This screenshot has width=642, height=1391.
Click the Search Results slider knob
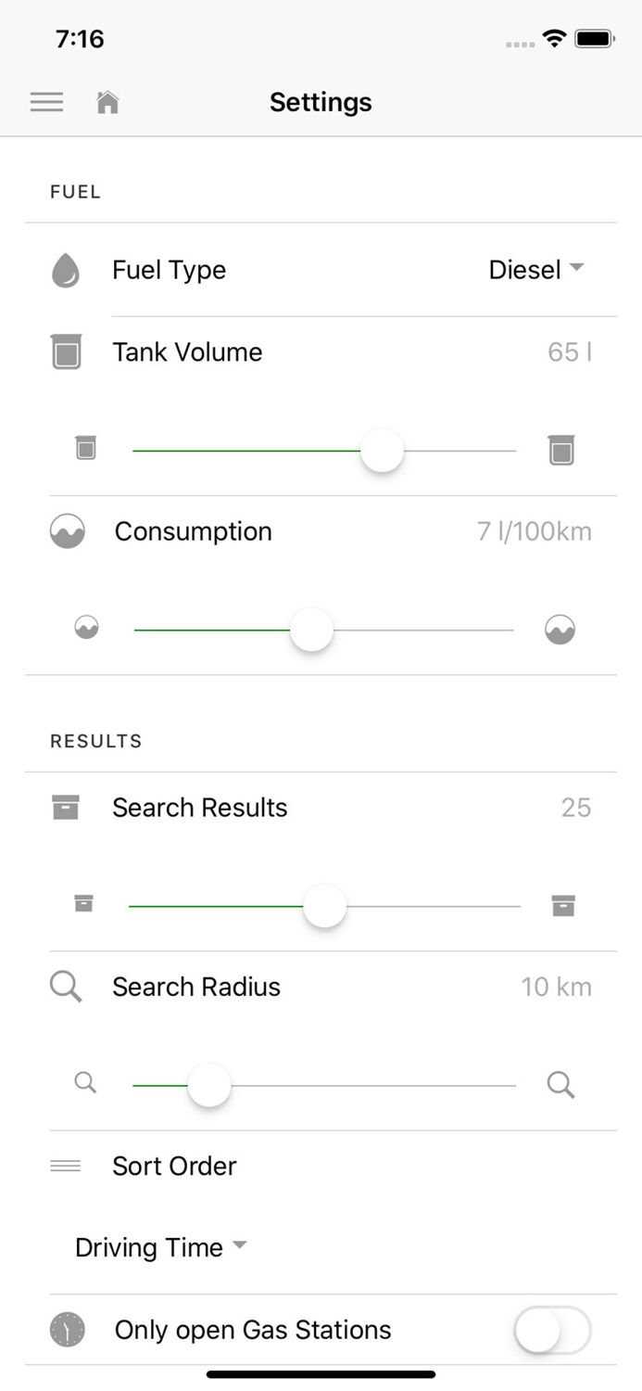(x=324, y=906)
